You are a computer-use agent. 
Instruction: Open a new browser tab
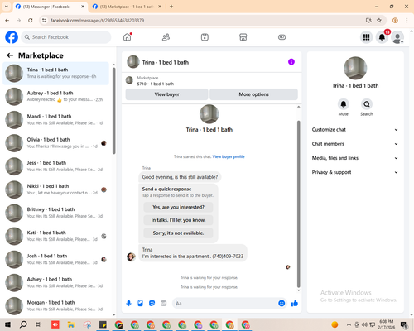tap(171, 7)
